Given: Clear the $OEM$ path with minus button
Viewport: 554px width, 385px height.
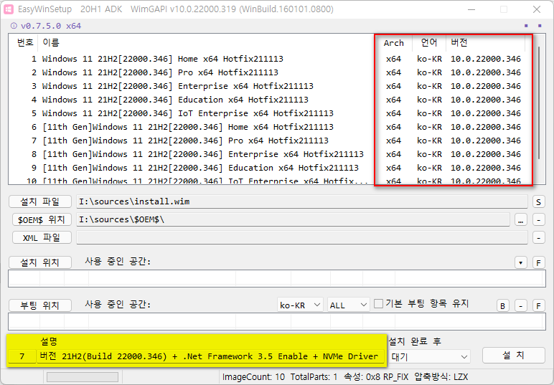Looking at the screenshot, I should point(538,219).
